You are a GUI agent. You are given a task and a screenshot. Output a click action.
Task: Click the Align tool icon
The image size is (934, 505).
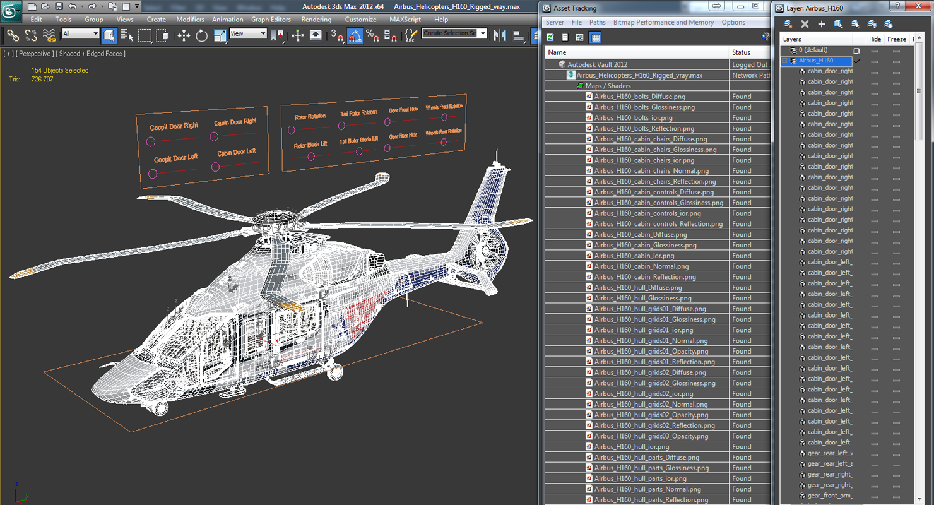pos(519,35)
